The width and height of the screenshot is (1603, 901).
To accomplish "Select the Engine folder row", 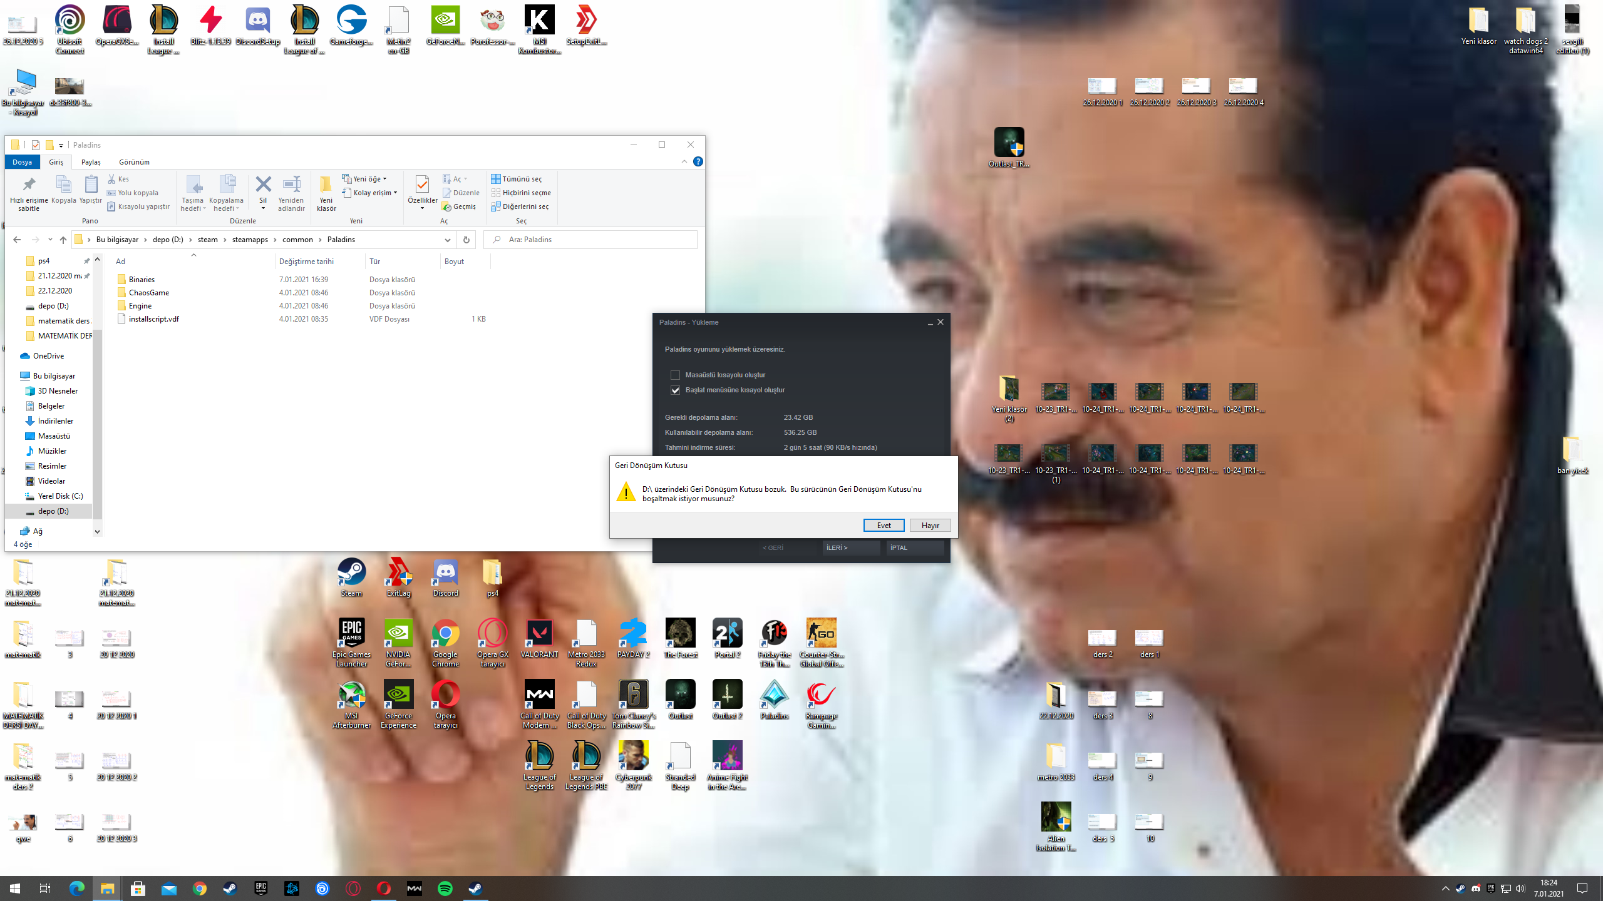I will coord(301,306).
